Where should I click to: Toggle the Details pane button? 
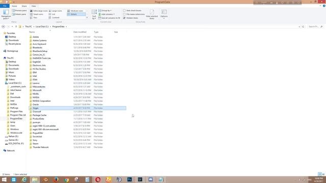pyautogui.click(x=19, y=14)
